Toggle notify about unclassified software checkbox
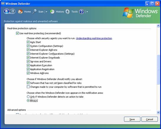This screenshot has height=129, width=161. (28, 83)
